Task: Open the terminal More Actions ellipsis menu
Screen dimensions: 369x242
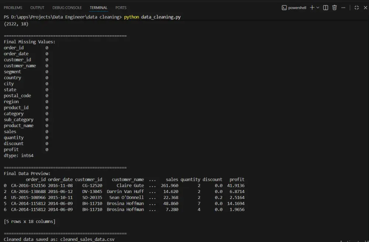Action: (x=343, y=7)
